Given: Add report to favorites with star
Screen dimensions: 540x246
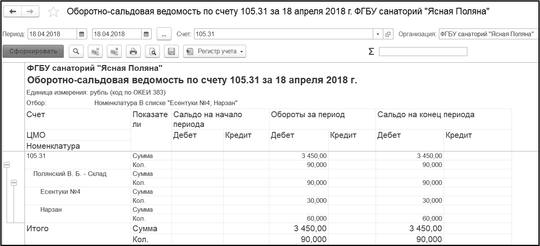Looking at the screenshot, I should (x=53, y=12).
